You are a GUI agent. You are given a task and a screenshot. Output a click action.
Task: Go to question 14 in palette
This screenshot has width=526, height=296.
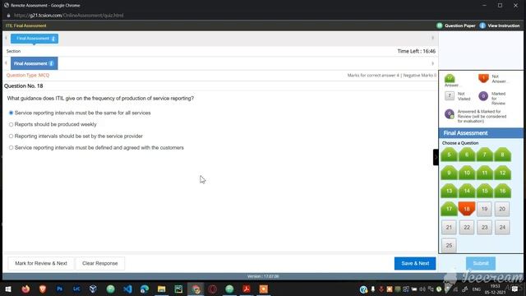point(467,191)
